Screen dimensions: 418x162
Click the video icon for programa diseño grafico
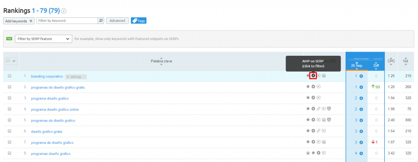pos(318,98)
